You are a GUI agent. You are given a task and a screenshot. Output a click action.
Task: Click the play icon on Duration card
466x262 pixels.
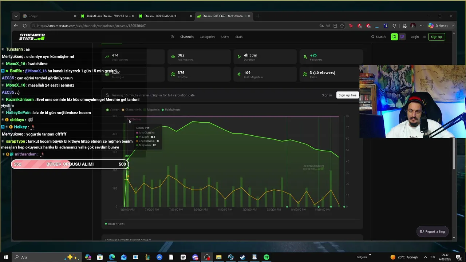pyautogui.click(x=239, y=57)
